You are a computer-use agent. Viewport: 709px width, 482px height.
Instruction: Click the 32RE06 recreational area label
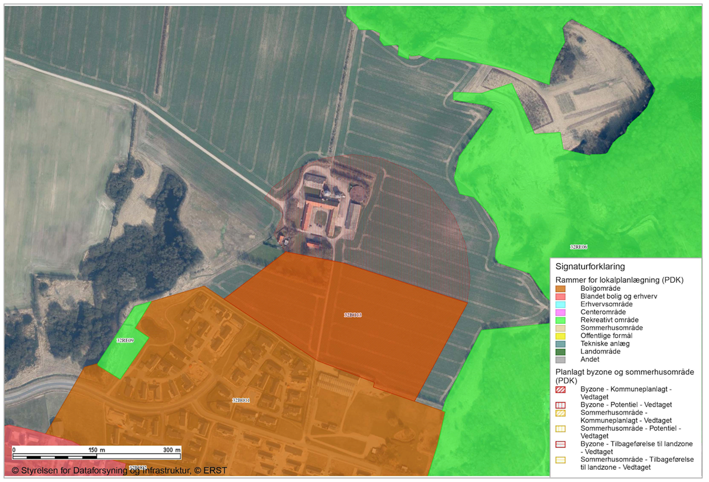point(578,247)
